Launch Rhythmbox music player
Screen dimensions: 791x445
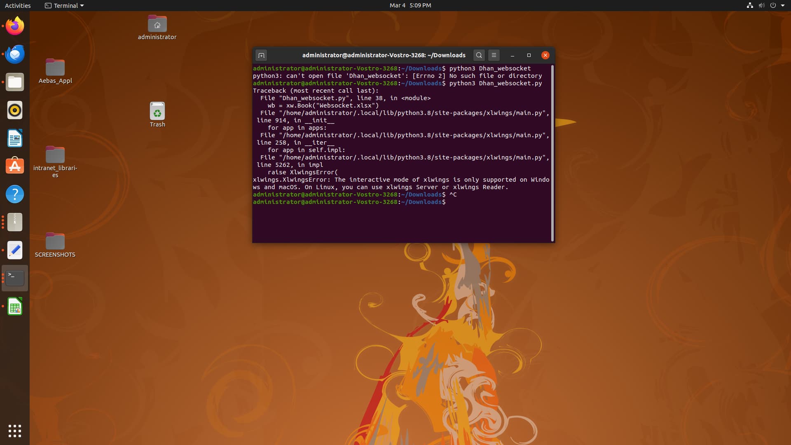(15, 110)
